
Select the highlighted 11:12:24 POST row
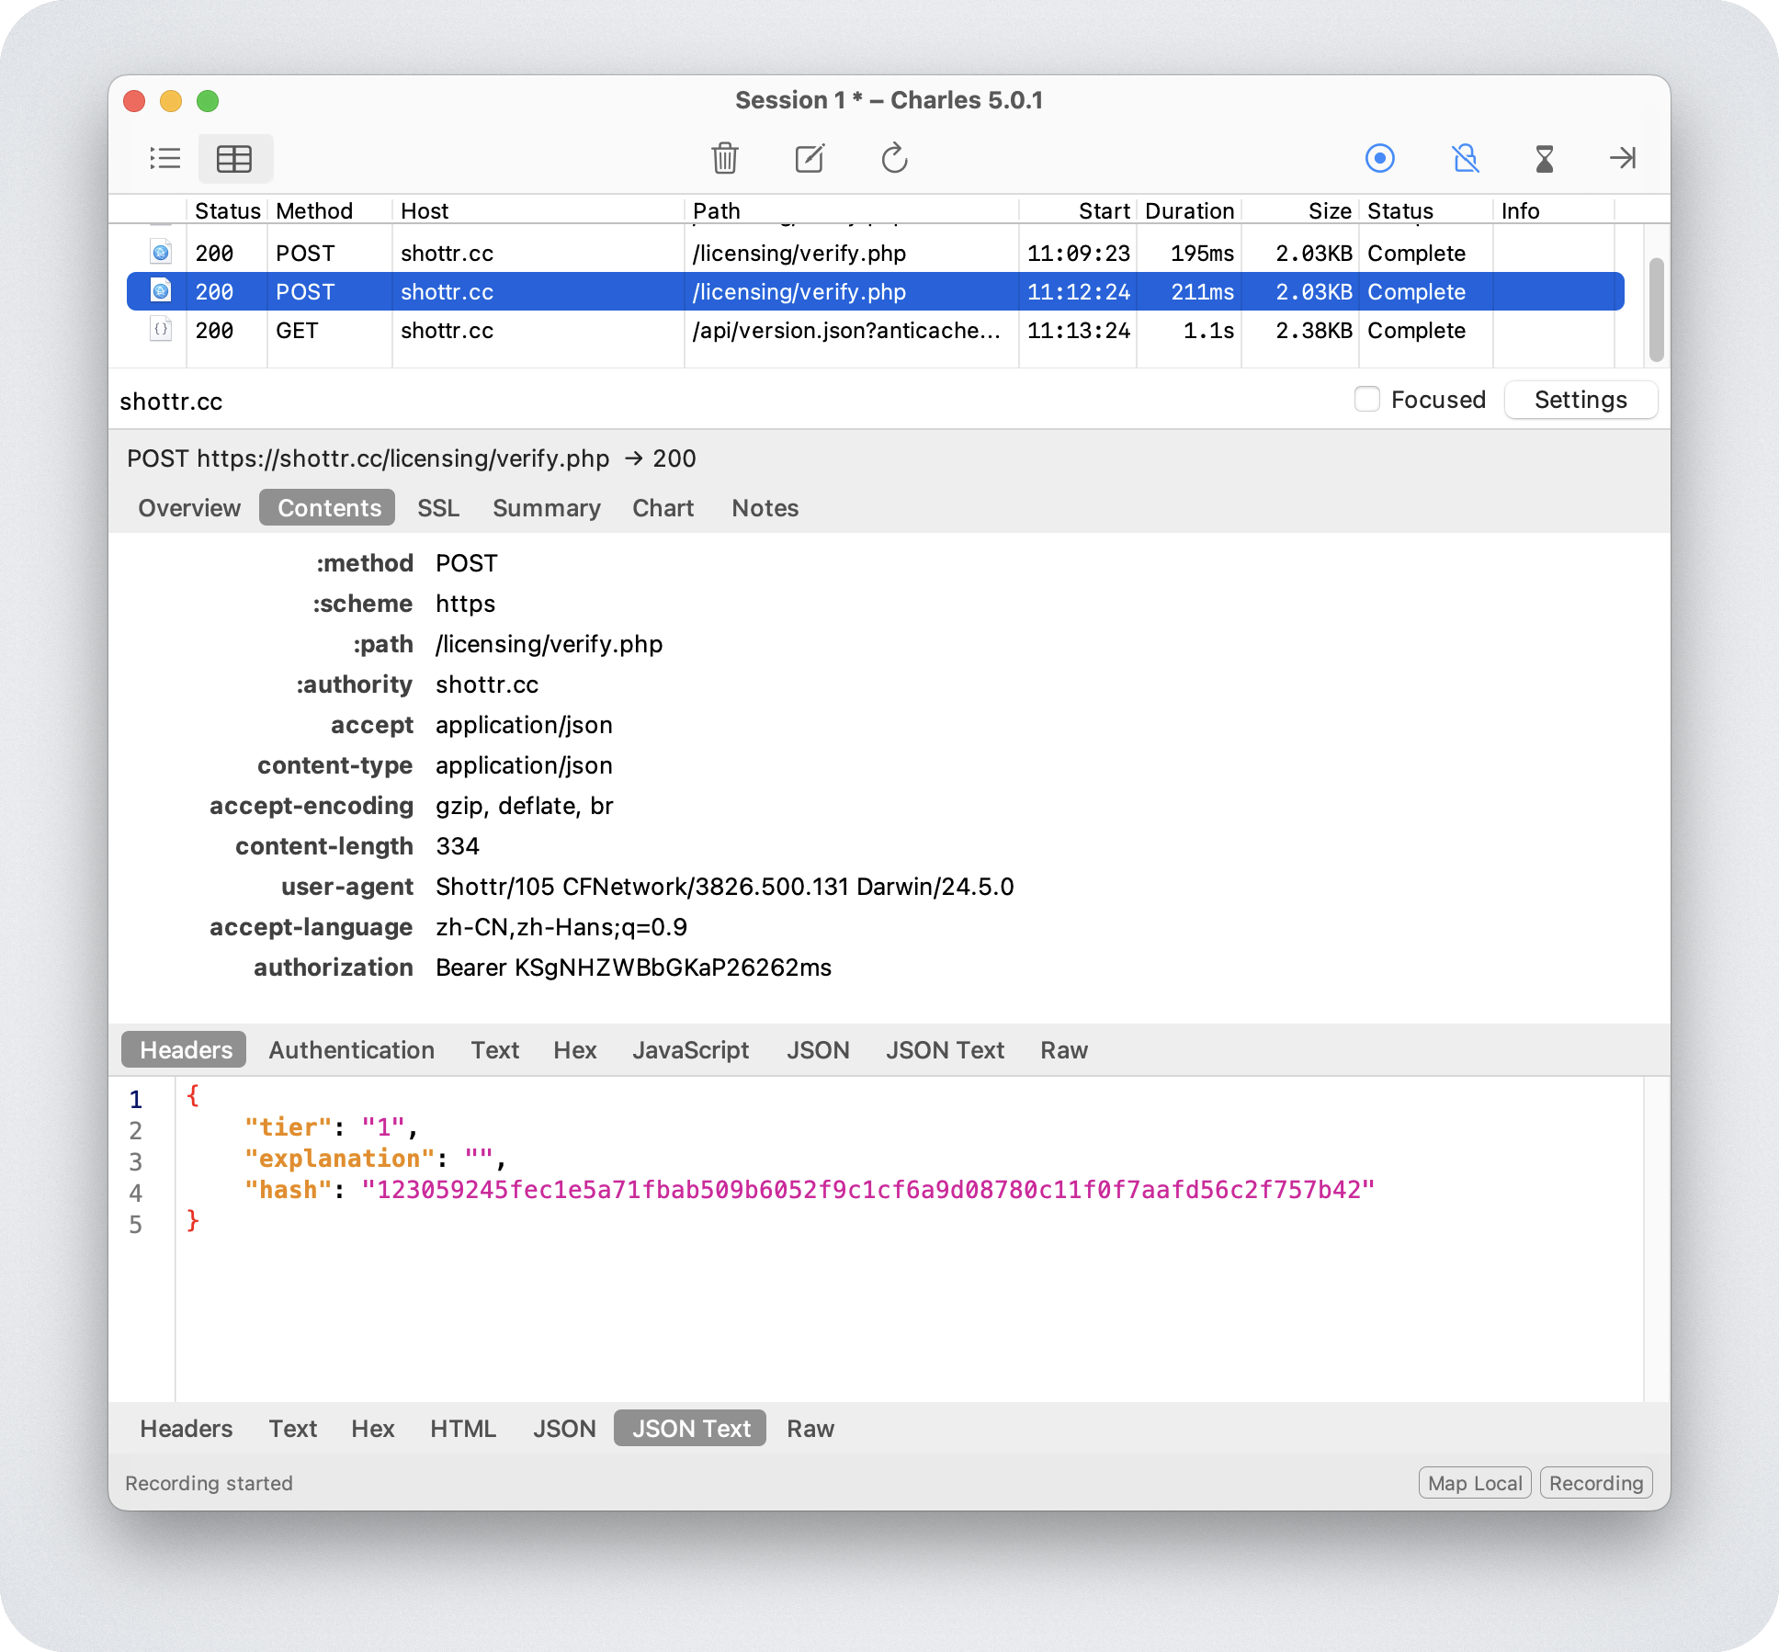tap(875, 291)
